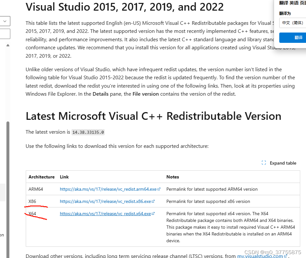Click the bold word 'Details' in paragraph

pos(100,94)
